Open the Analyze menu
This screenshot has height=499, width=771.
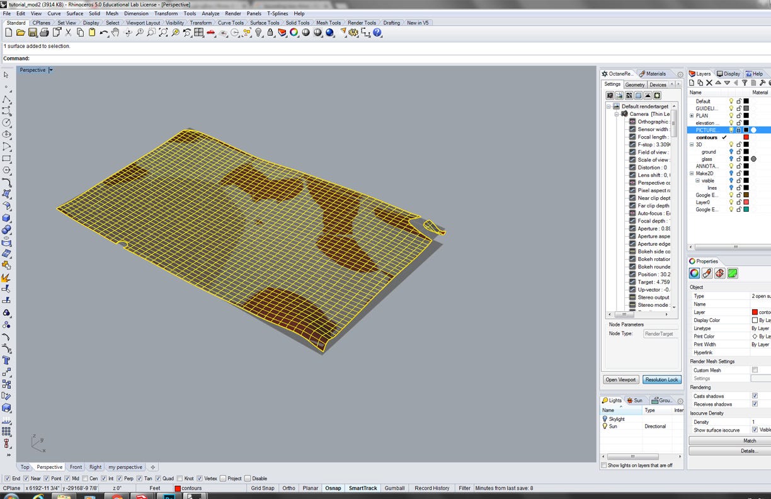tap(210, 13)
